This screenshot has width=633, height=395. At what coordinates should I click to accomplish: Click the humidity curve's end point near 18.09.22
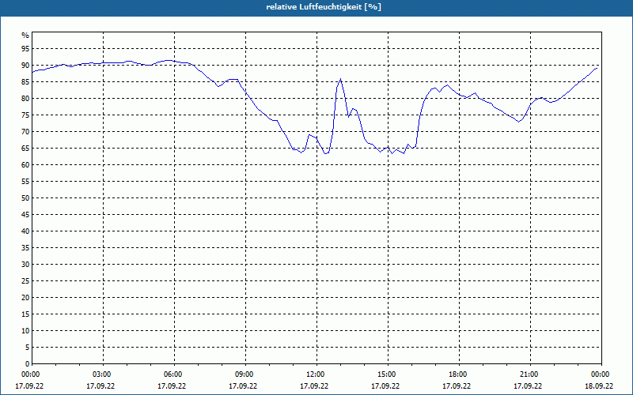(597, 68)
